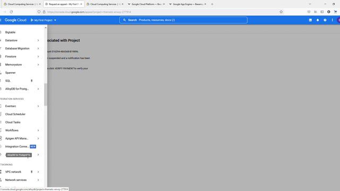Open Cloud Tasks menu item
This screenshot has width=340, height=191.
point(13,123)
